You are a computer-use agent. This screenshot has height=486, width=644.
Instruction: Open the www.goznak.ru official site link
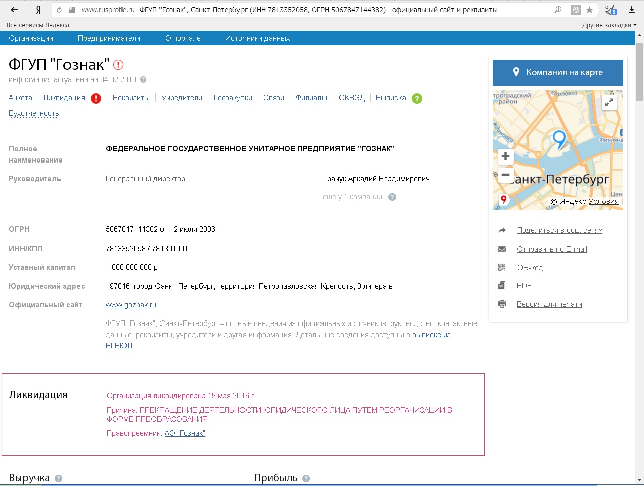click(x=131, y=305)
